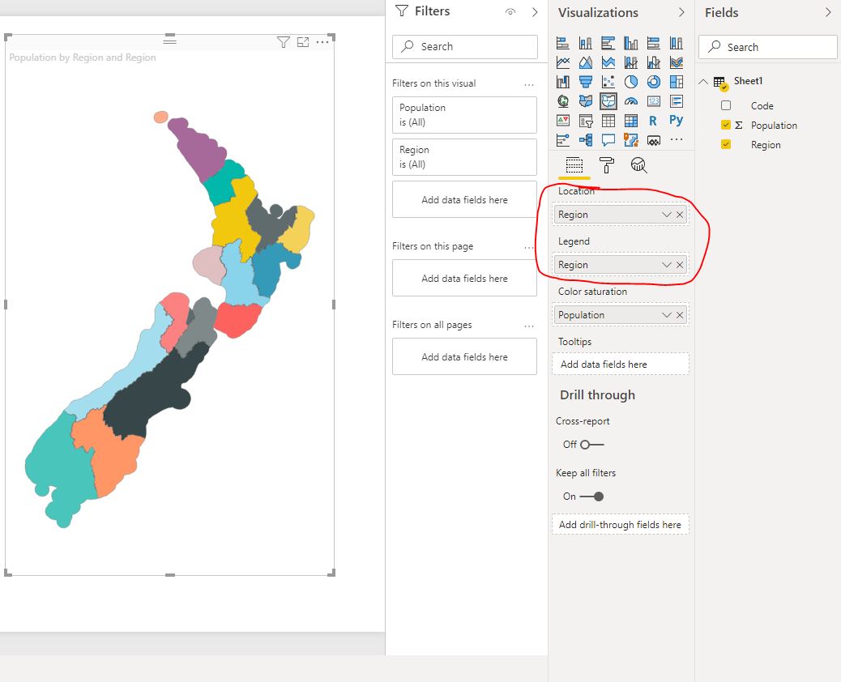Remove Population from Color saturation

[680, 315]
